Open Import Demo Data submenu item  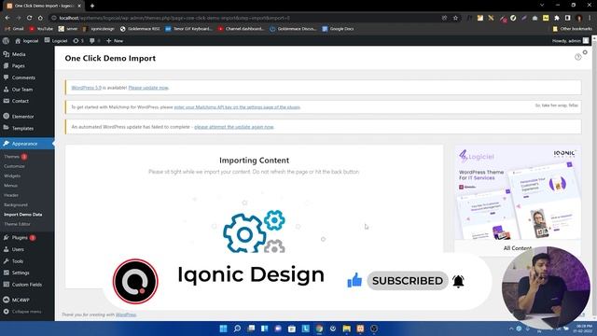click(x=22, y=215)
